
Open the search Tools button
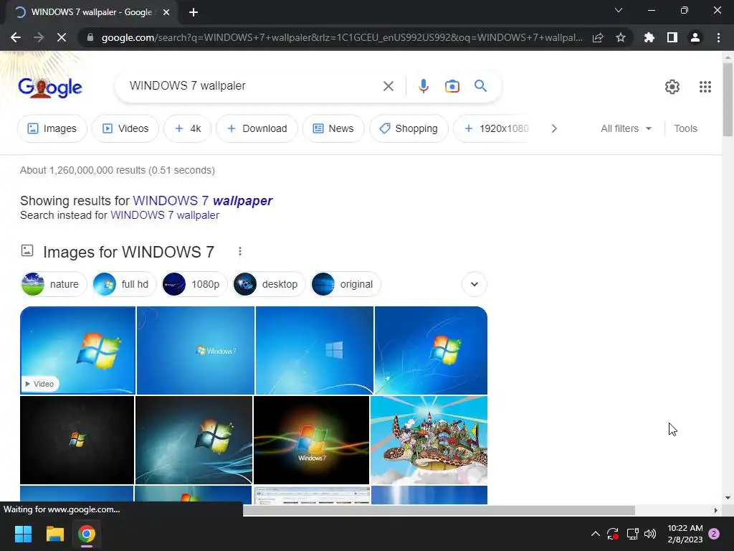click(x=685, y=128)
